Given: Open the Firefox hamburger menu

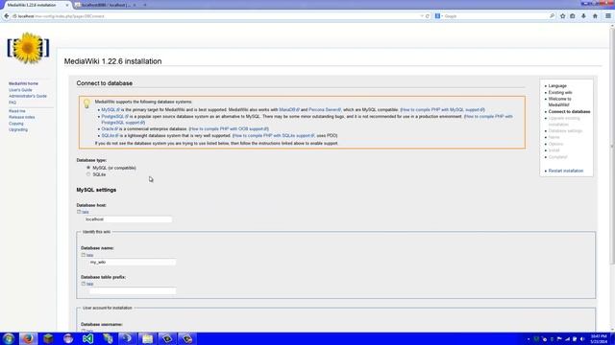Looking at the screenshot, I should click(x=608, y=16).
